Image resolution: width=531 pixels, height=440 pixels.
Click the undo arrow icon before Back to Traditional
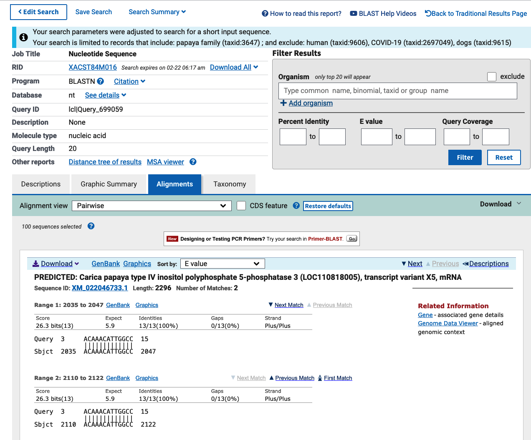(428, 13)
